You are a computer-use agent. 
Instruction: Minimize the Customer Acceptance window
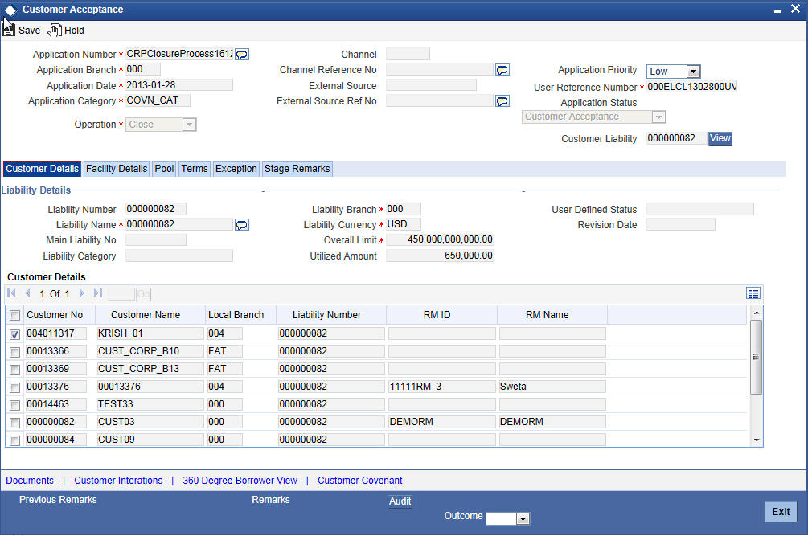tap(777, 10)
